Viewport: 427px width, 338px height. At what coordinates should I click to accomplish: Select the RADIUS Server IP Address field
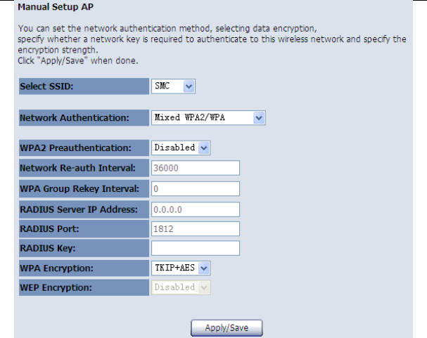click(x=196, y=208)
